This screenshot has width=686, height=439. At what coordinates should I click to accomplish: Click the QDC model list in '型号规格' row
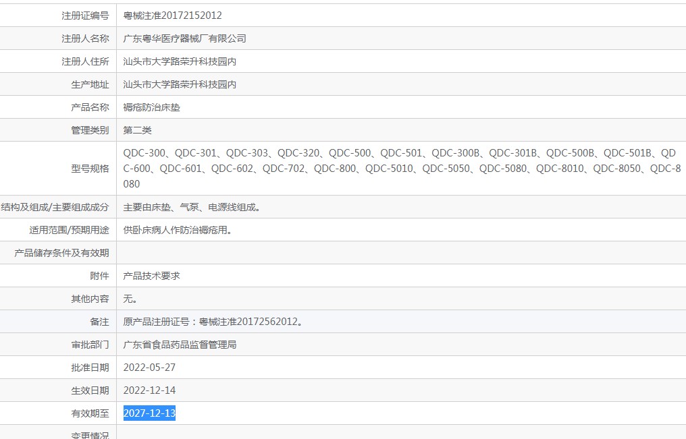tap(402, 169)
